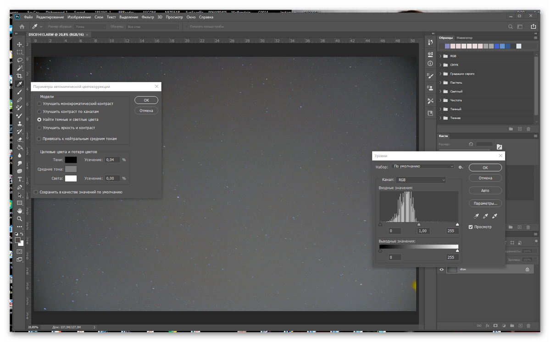
Task: Uncheck the Просмотр checkbox
Action: pyautogui.click(x=471, y=227)
